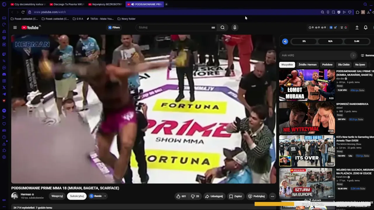374x210 pixels.
Task: Open Telegram in the browser sidebar
Action: coord(4,94)
